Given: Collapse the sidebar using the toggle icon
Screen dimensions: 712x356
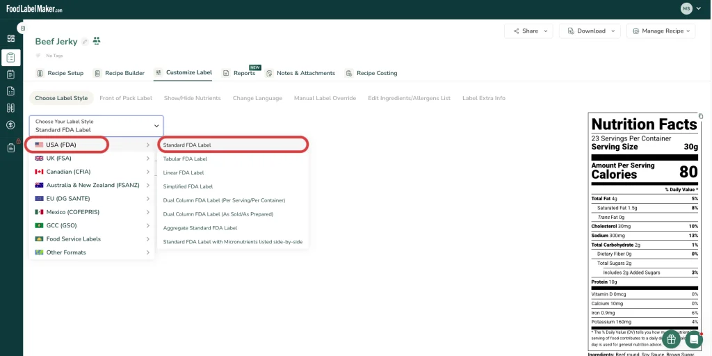Looking at the screenshot, I should pos(22,28).
